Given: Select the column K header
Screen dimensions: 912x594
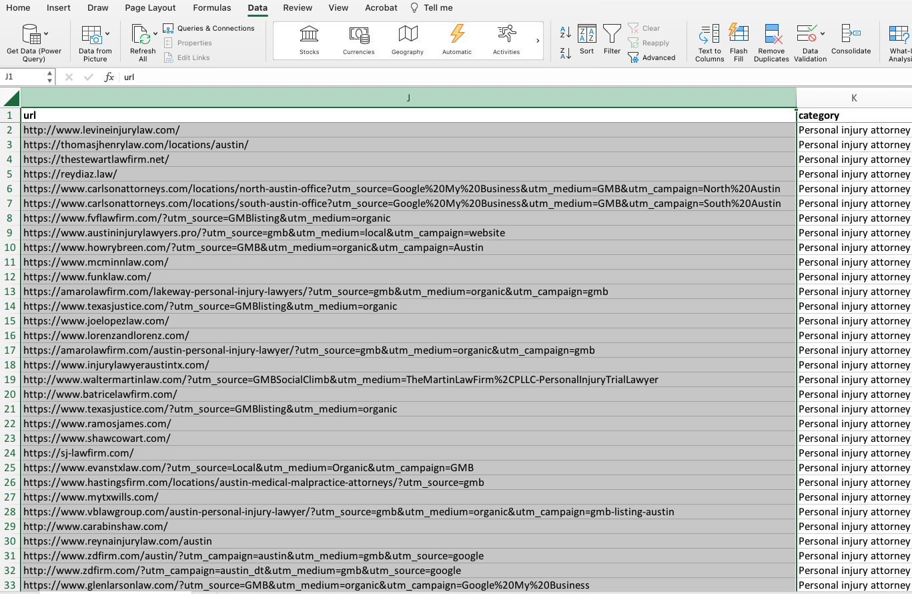Looking at the screenshot, I should tap(853, 98).
